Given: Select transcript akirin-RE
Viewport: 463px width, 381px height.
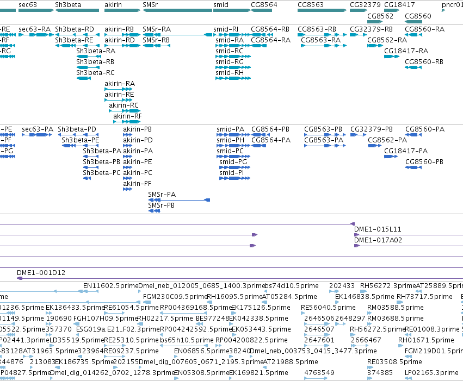Looking at the screenshot, I should point(119,95).
